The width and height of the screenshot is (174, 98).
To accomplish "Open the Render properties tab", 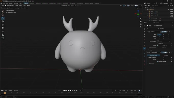I will click(145, 29).
